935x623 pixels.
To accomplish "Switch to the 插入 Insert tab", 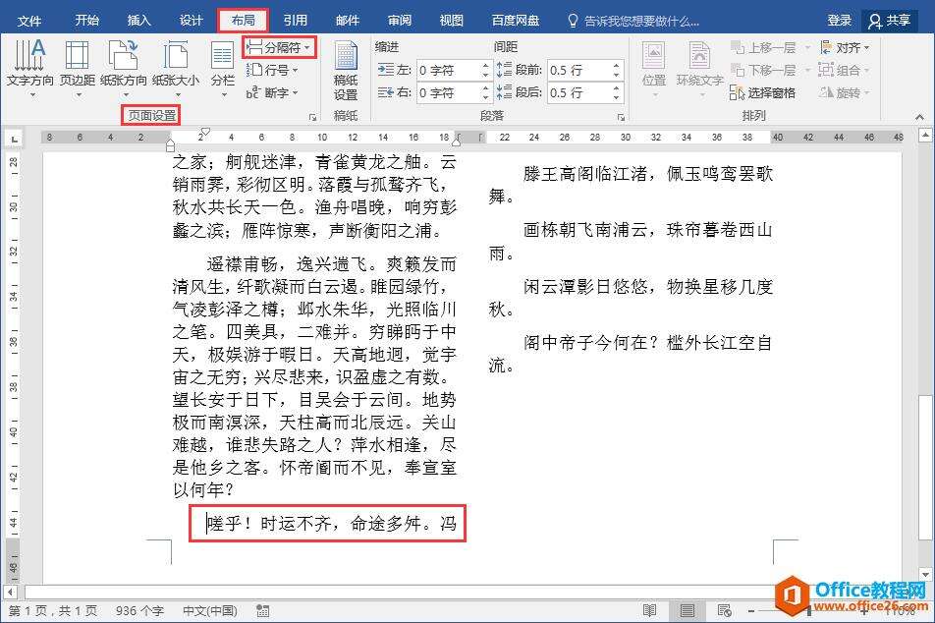I will click(138, 21).
